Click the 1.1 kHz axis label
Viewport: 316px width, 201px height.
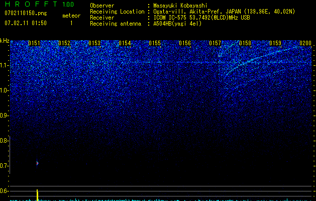(4, 65)
